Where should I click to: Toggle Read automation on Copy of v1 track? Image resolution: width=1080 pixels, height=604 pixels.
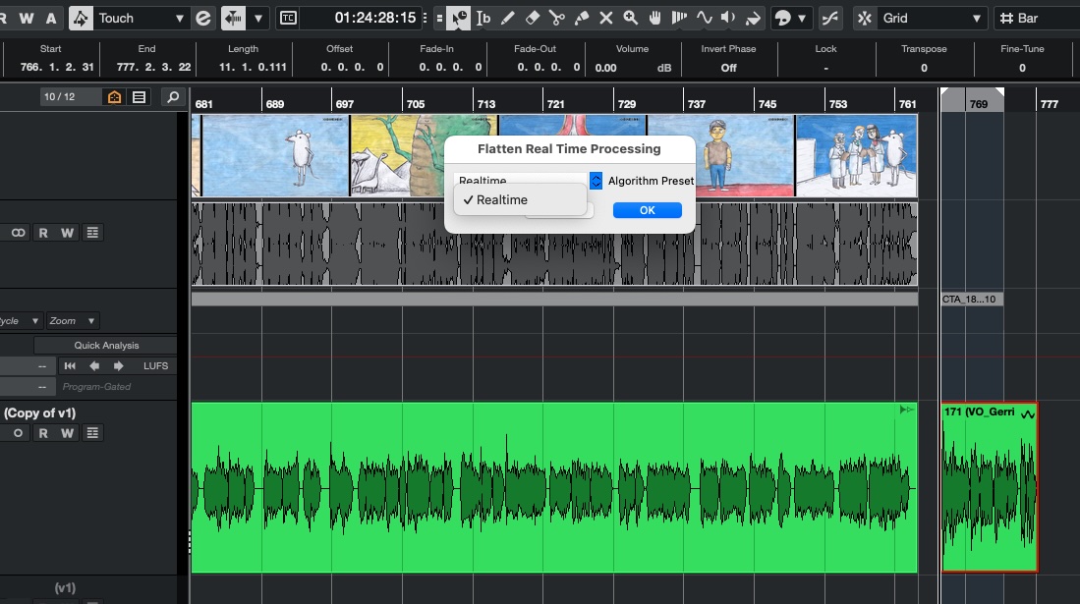43,433
